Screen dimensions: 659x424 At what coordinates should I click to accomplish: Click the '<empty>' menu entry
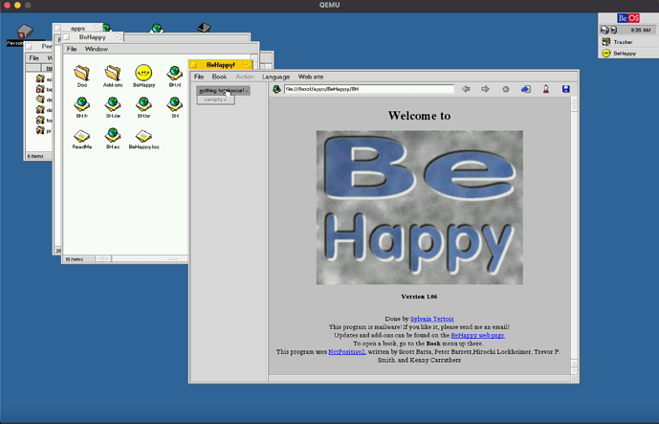pos(215,100)
